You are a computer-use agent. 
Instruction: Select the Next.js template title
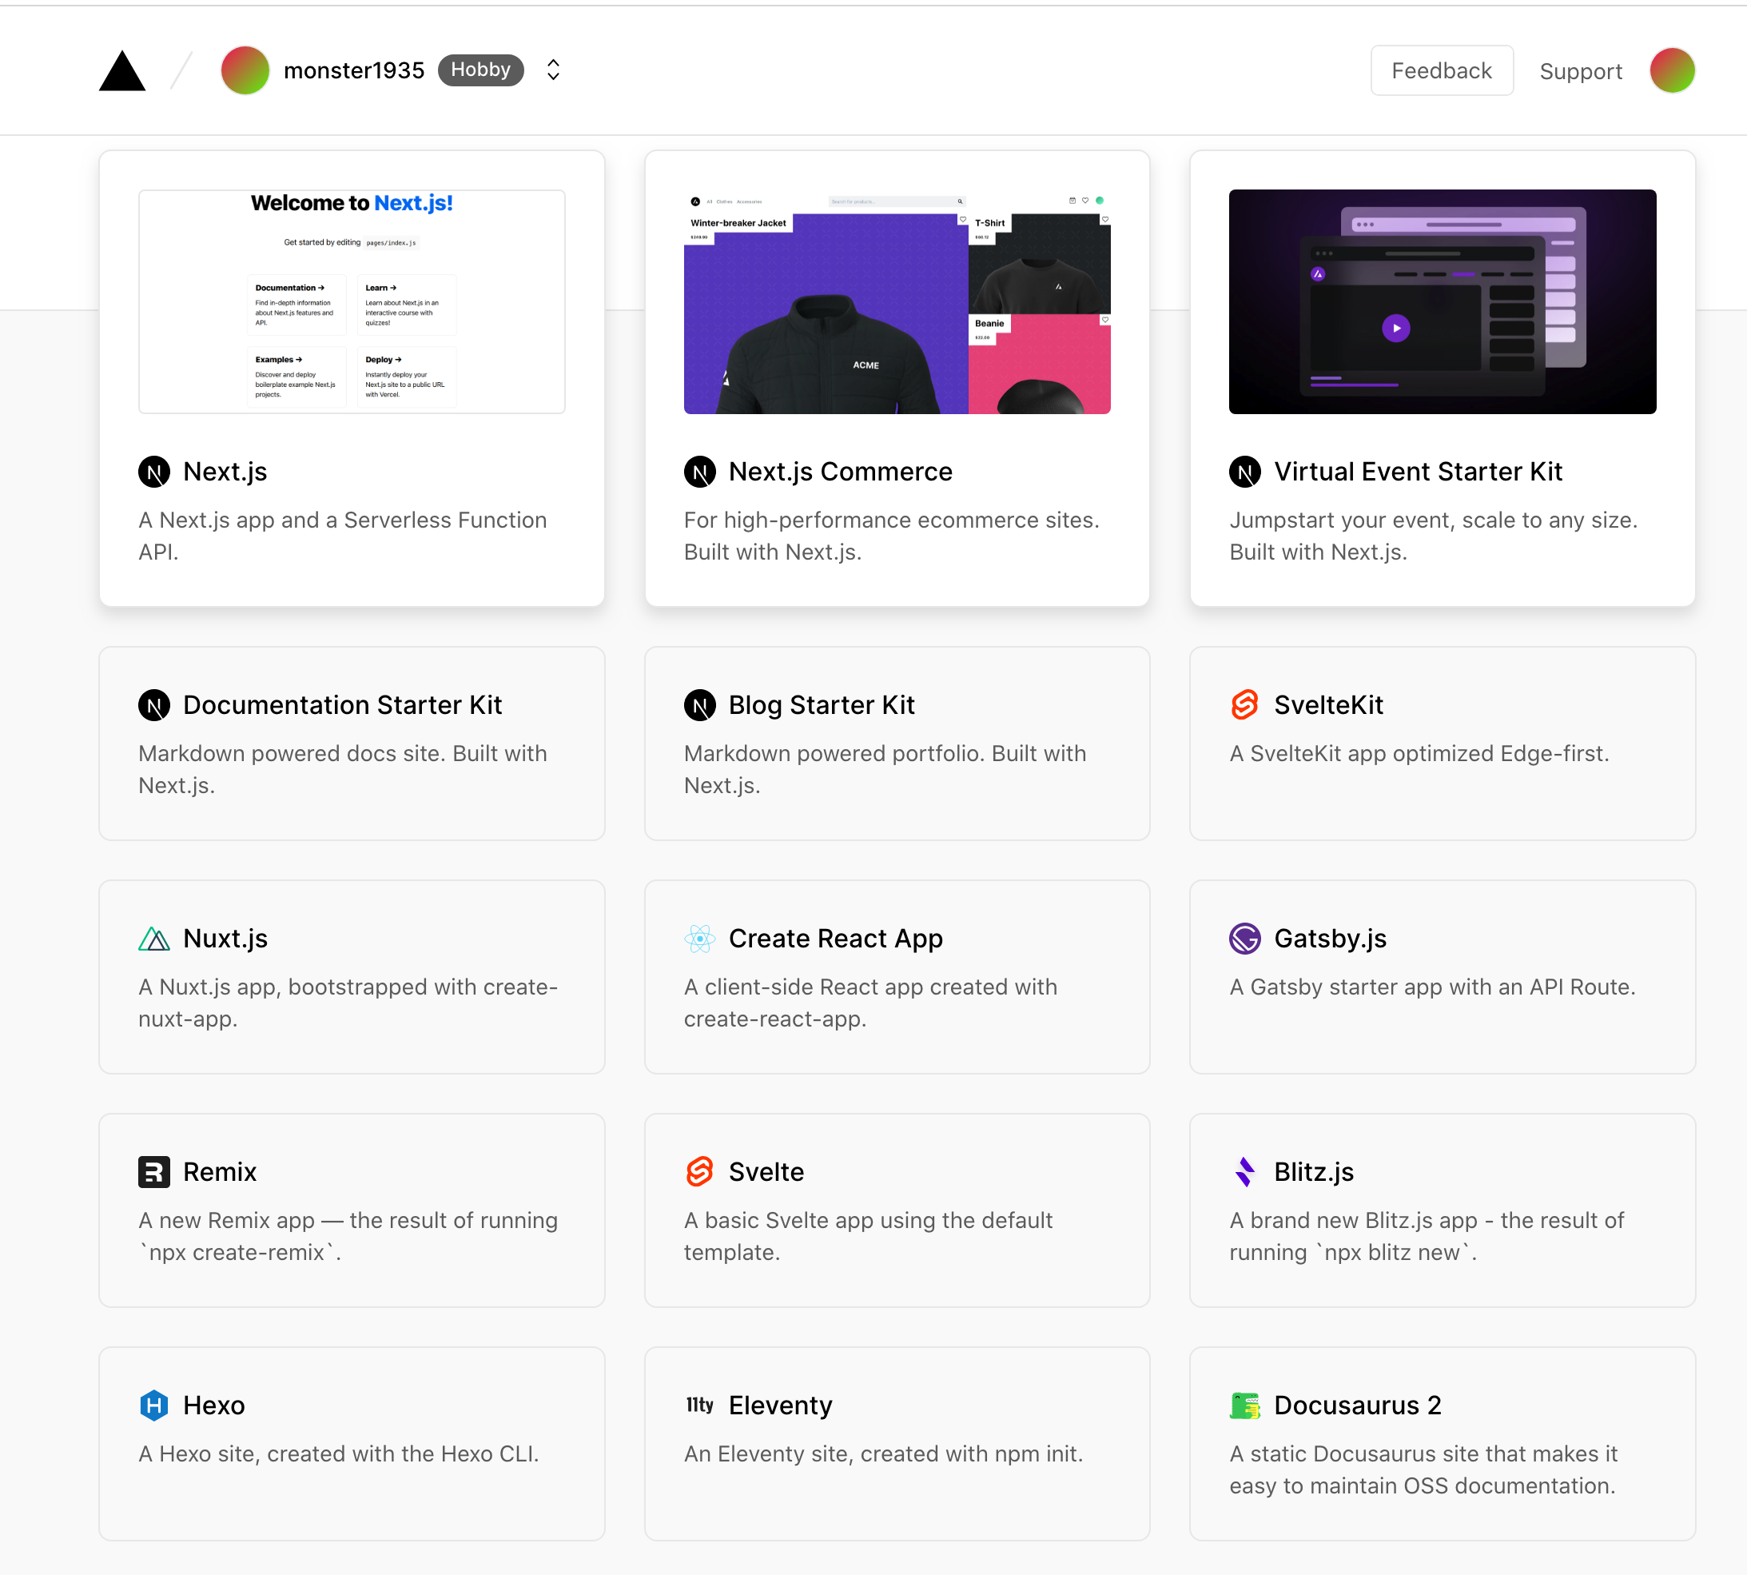coord(225,472)
